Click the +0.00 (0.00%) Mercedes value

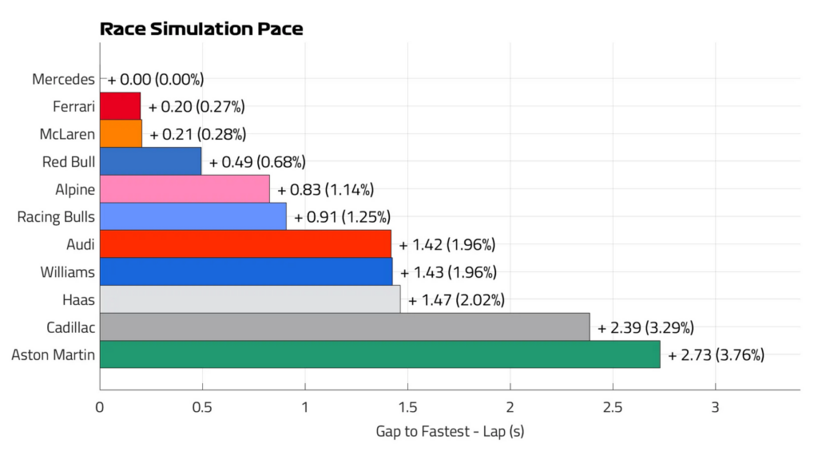pyautogui.click(x=156, y=79)
